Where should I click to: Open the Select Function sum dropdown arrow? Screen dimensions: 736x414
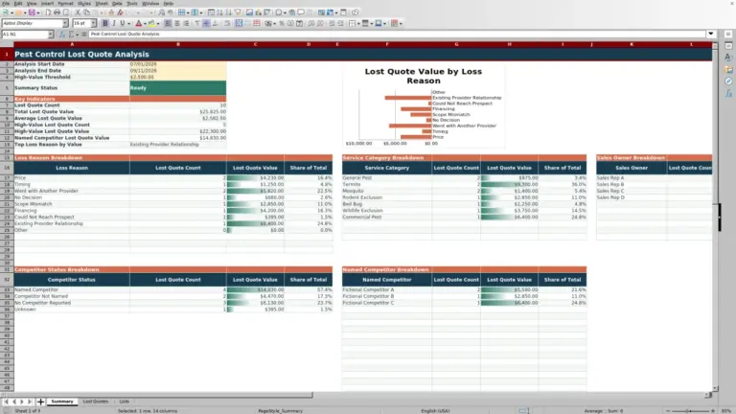77,34
